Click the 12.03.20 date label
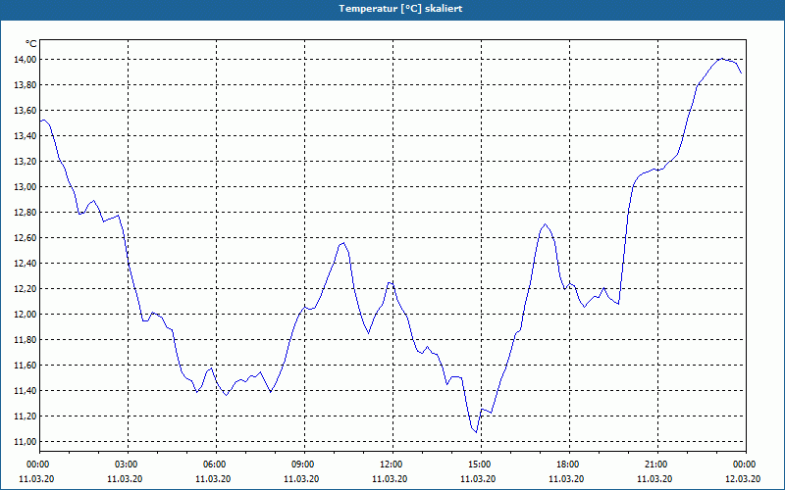The width and height of the screenshot is (785, 490). tap(743, 479)
